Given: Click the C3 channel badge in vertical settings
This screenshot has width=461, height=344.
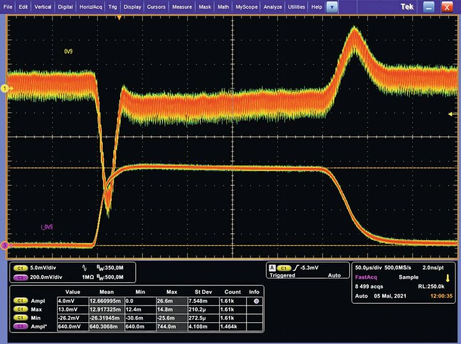Looking at the screenshot, I should click(x=21, y=277).
